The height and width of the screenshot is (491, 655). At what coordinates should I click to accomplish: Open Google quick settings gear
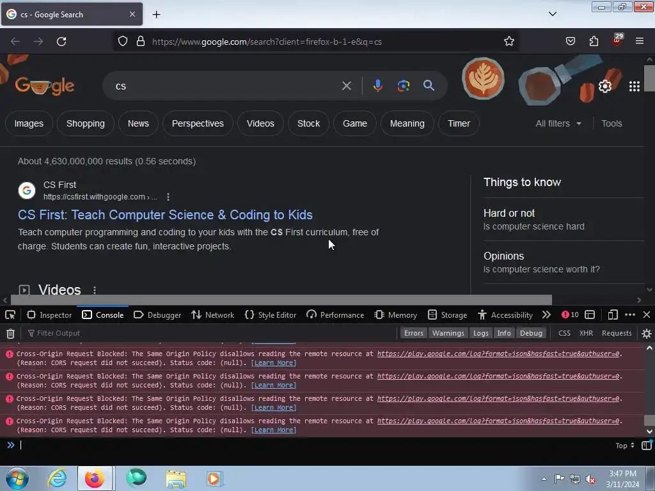coord(605,86)
